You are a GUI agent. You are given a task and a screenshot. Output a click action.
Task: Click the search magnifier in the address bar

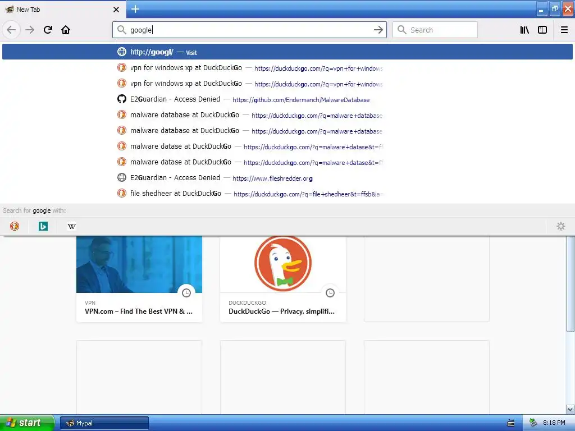point(122,30)
